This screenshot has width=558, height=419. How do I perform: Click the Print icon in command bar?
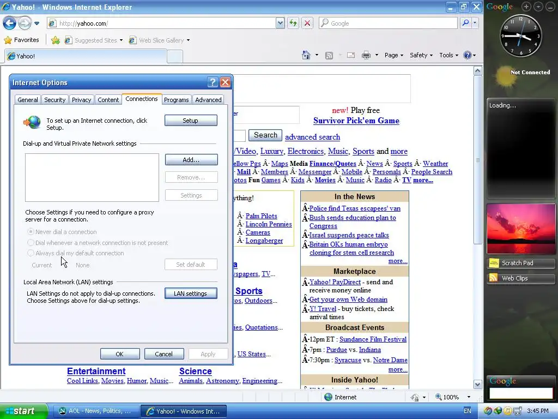tap(366, 55)
